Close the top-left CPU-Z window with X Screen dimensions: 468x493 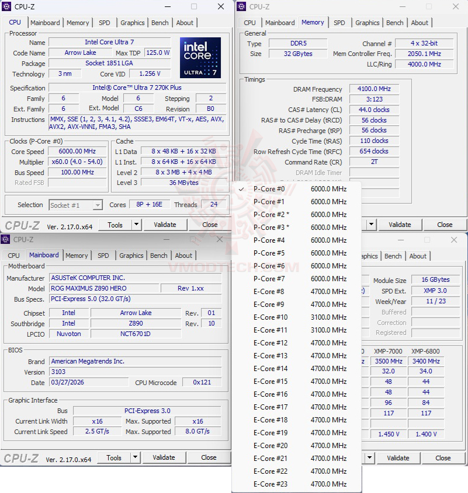(221, 6)
